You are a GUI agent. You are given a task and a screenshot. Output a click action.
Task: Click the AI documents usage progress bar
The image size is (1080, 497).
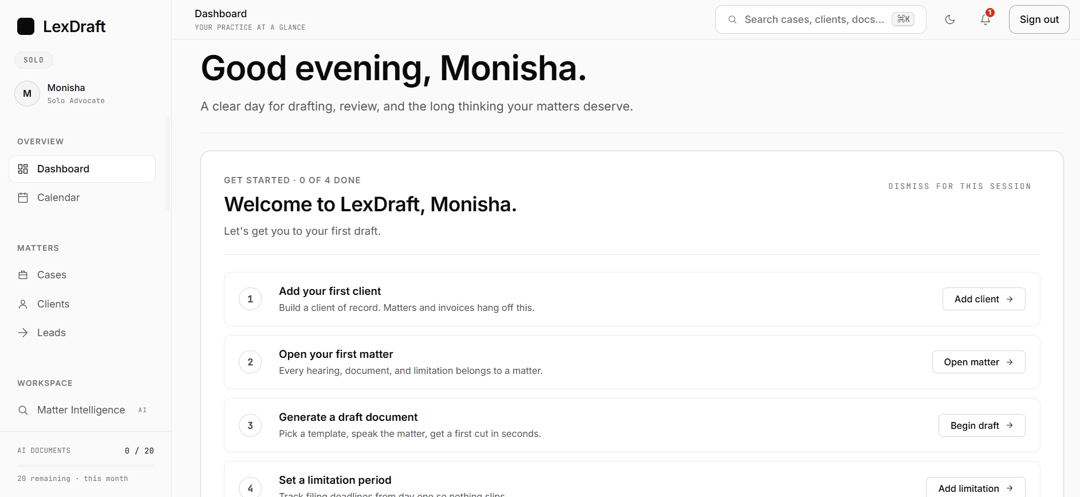[x=85, y=466]
